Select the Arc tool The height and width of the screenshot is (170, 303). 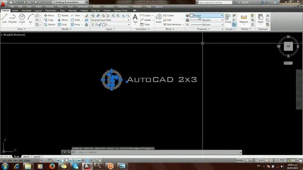[30, 18]
